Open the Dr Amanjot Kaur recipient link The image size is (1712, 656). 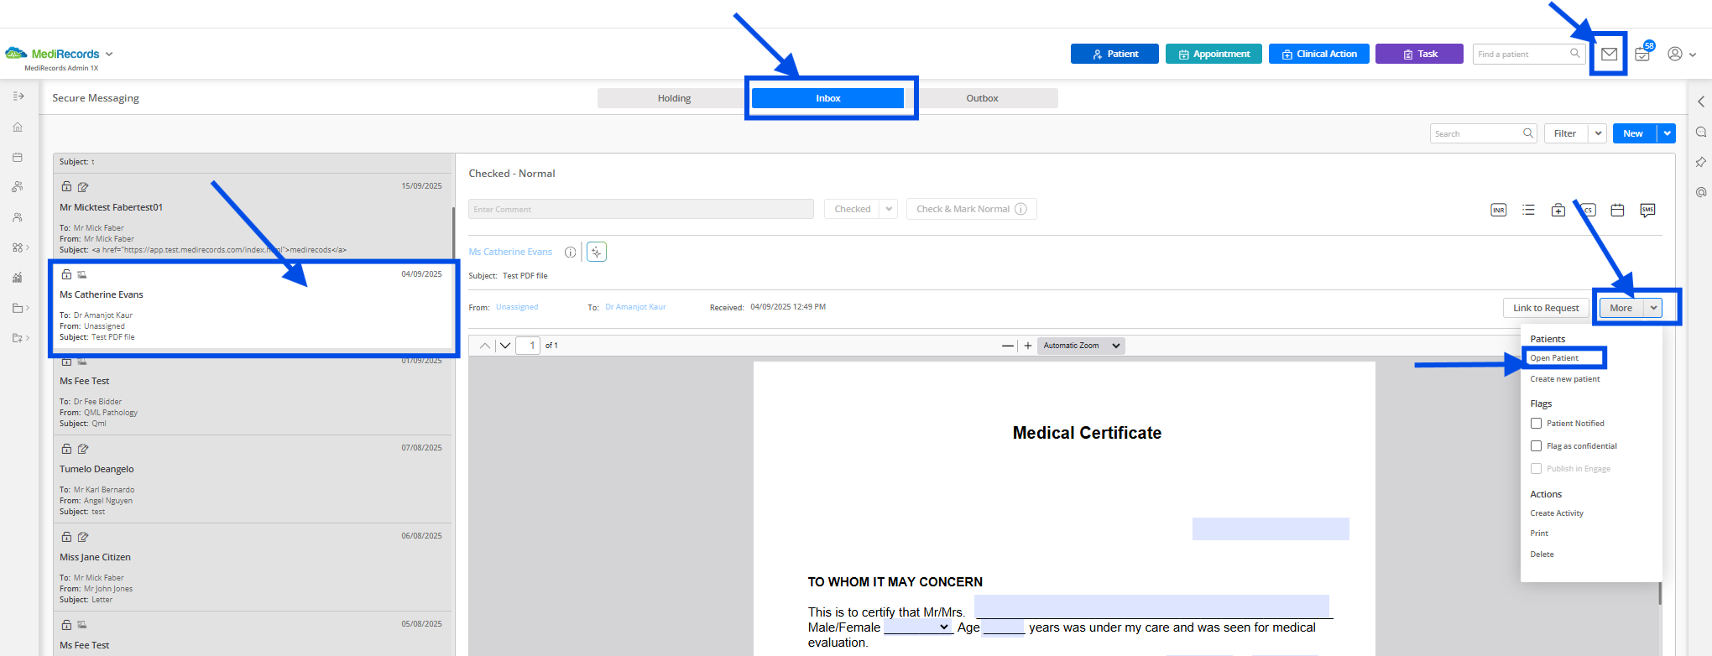pyautogui.click(x=635, y=307)
